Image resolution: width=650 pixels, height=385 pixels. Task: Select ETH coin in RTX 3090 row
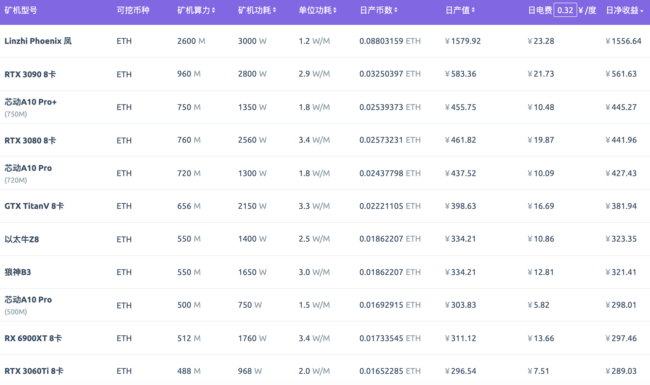point(124,74)
